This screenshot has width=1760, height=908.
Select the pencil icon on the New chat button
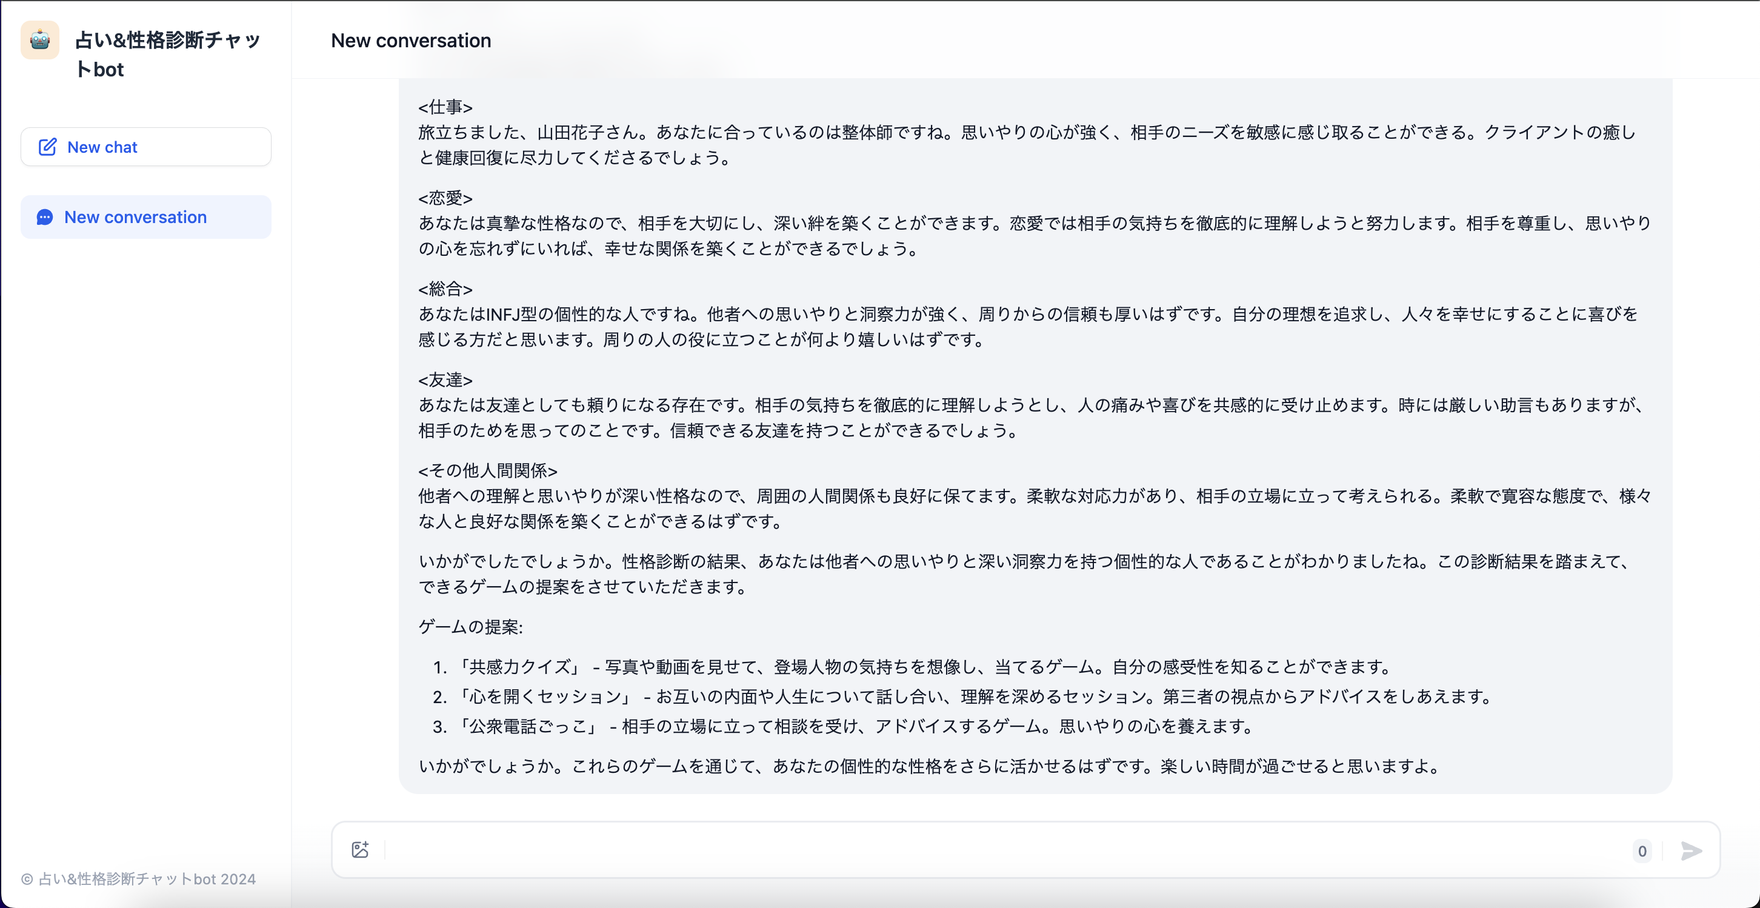tap(48, 147)
